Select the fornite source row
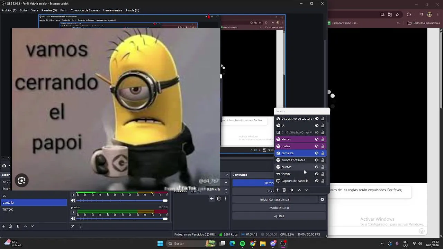 click(x=300, y=174)
